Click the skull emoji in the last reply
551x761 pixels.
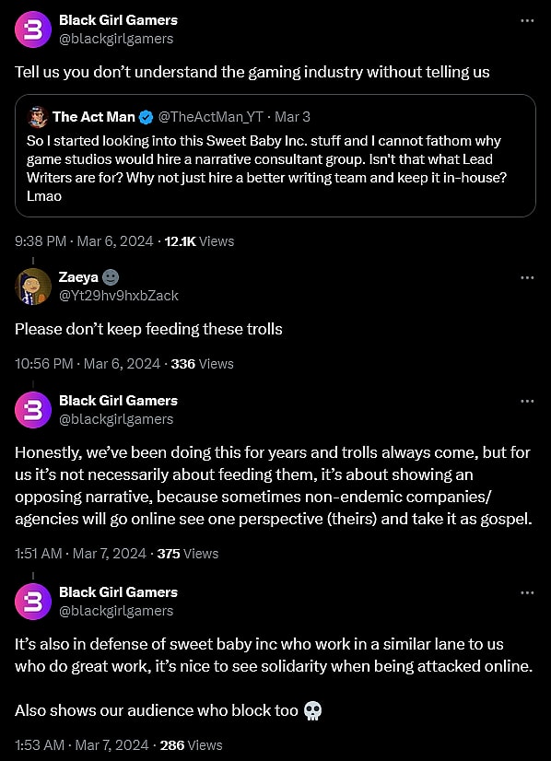(312, 710)
